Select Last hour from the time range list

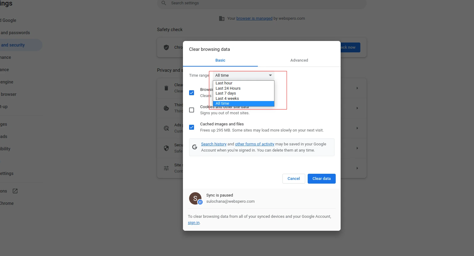pyautogui.click(x=224, y=83)
